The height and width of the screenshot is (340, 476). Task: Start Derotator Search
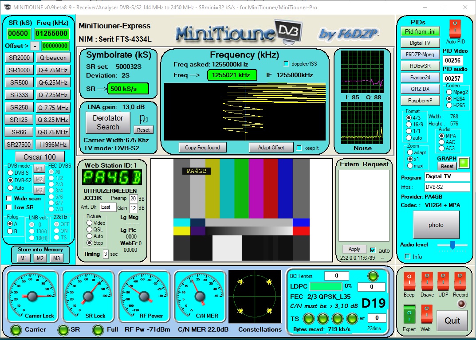(108, 122)
